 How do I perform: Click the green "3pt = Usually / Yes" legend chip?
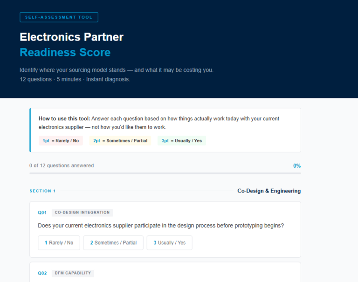181,141
